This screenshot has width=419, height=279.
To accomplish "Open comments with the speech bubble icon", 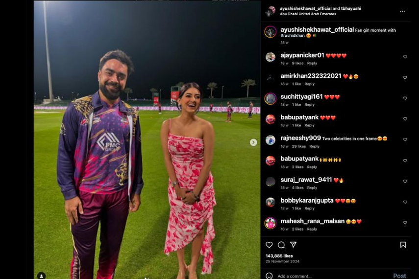I will [x=281, y=245].
